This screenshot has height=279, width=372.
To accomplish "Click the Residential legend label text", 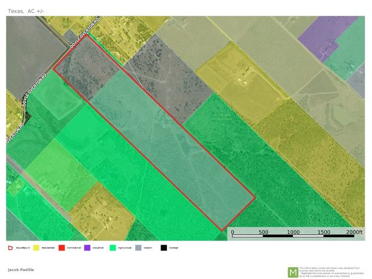I will (x=47, y=248).
